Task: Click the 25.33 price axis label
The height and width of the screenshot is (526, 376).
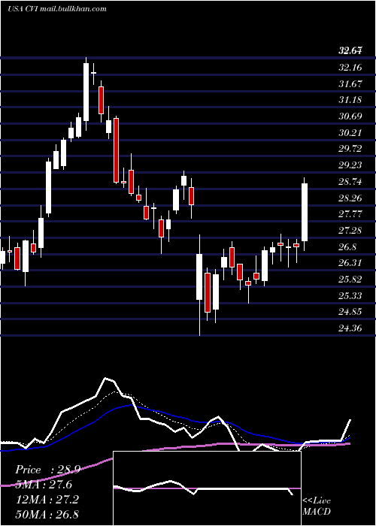Action: click(x=350, y=296)
